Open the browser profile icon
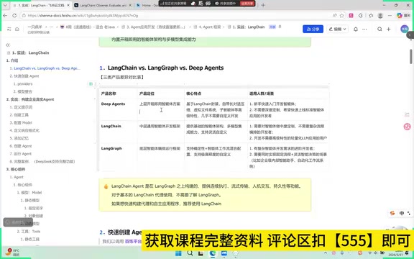Image resolution: width=414 pixels, height=259 pixels. tap(380, 16)
